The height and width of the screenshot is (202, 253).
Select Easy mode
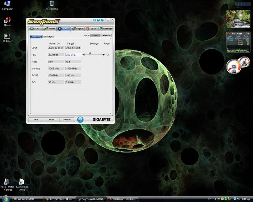96,35
